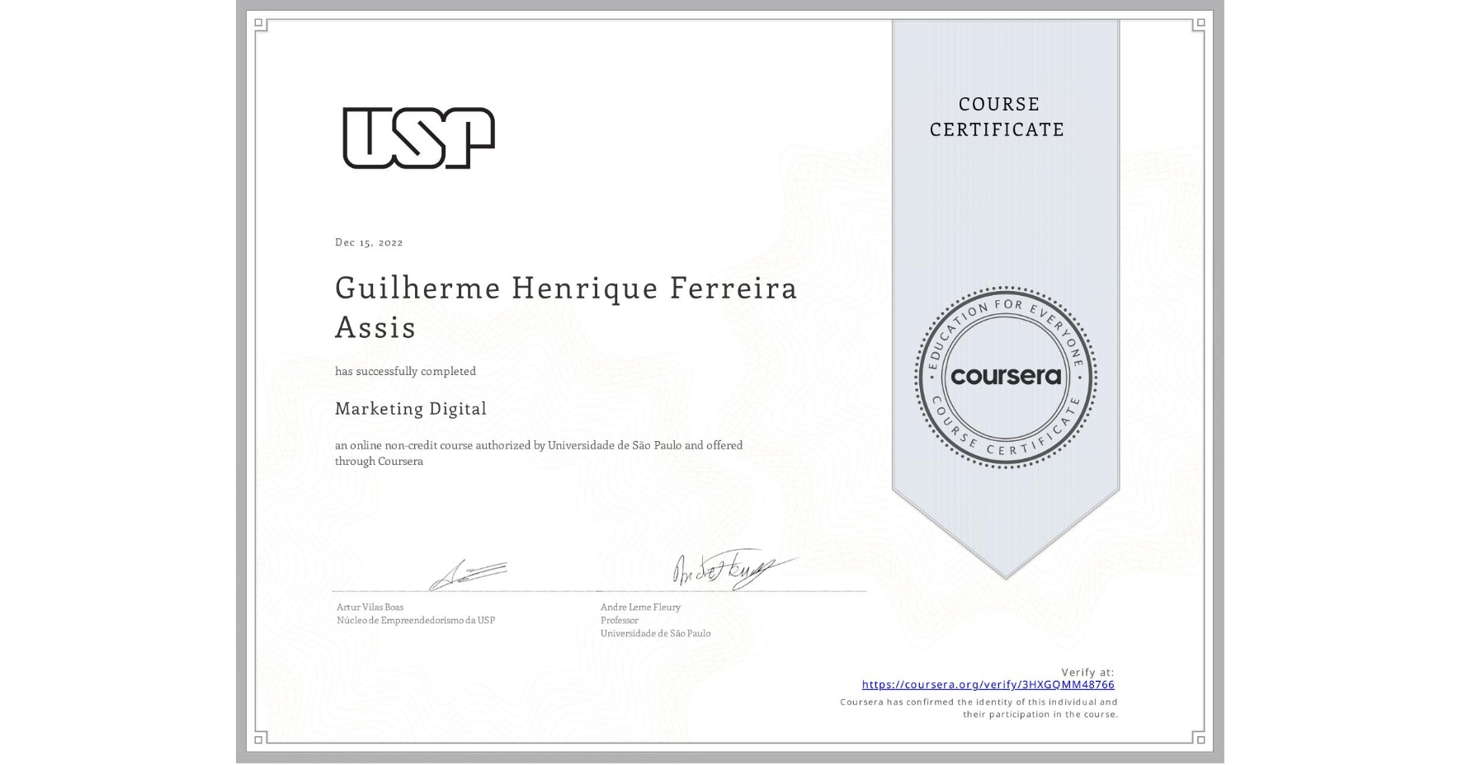Select the recipient name Guilherme Henrique Ferreira Assis

pyautogui.click(x=564, y=307)
